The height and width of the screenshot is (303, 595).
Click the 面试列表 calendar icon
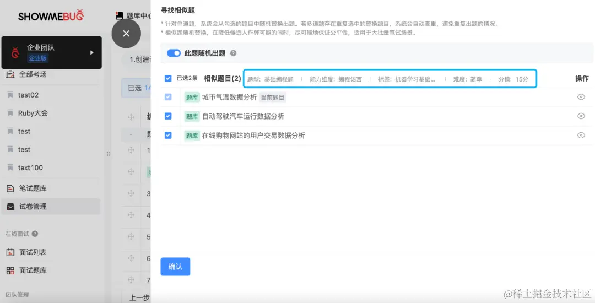(x=10, y=252)
